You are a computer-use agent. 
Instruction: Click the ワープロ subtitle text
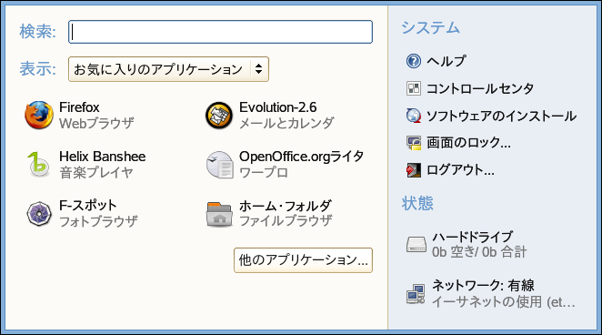pos(264,172)
